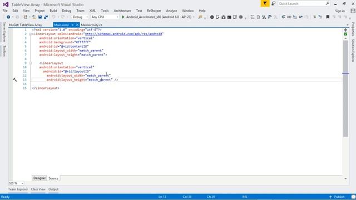Open the XML menu
356x200 pixels.
pos(92,11)
